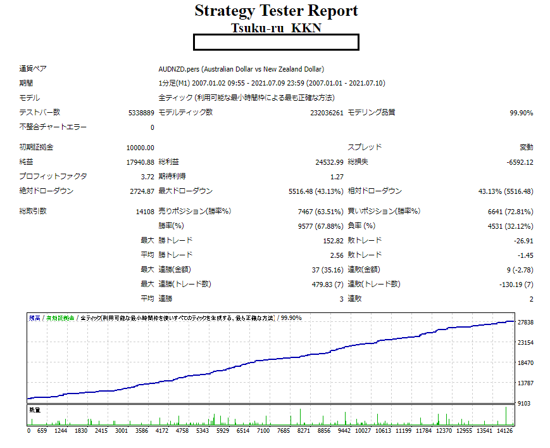Click the largest profit trade value 152.82
550x448 pixels.
pos(333,241)
